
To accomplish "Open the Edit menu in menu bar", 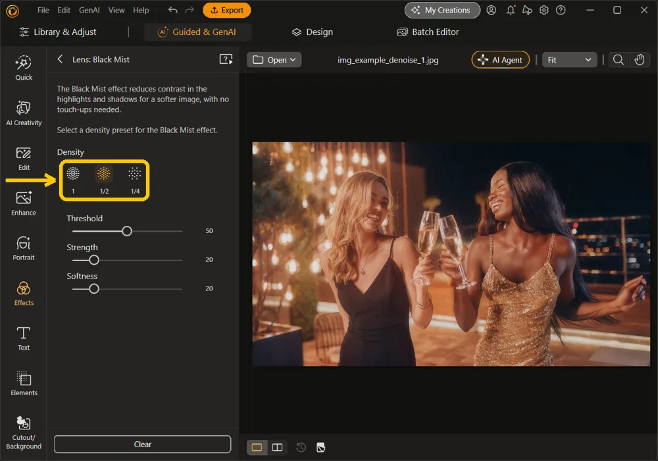I will [x=64, y=10].
